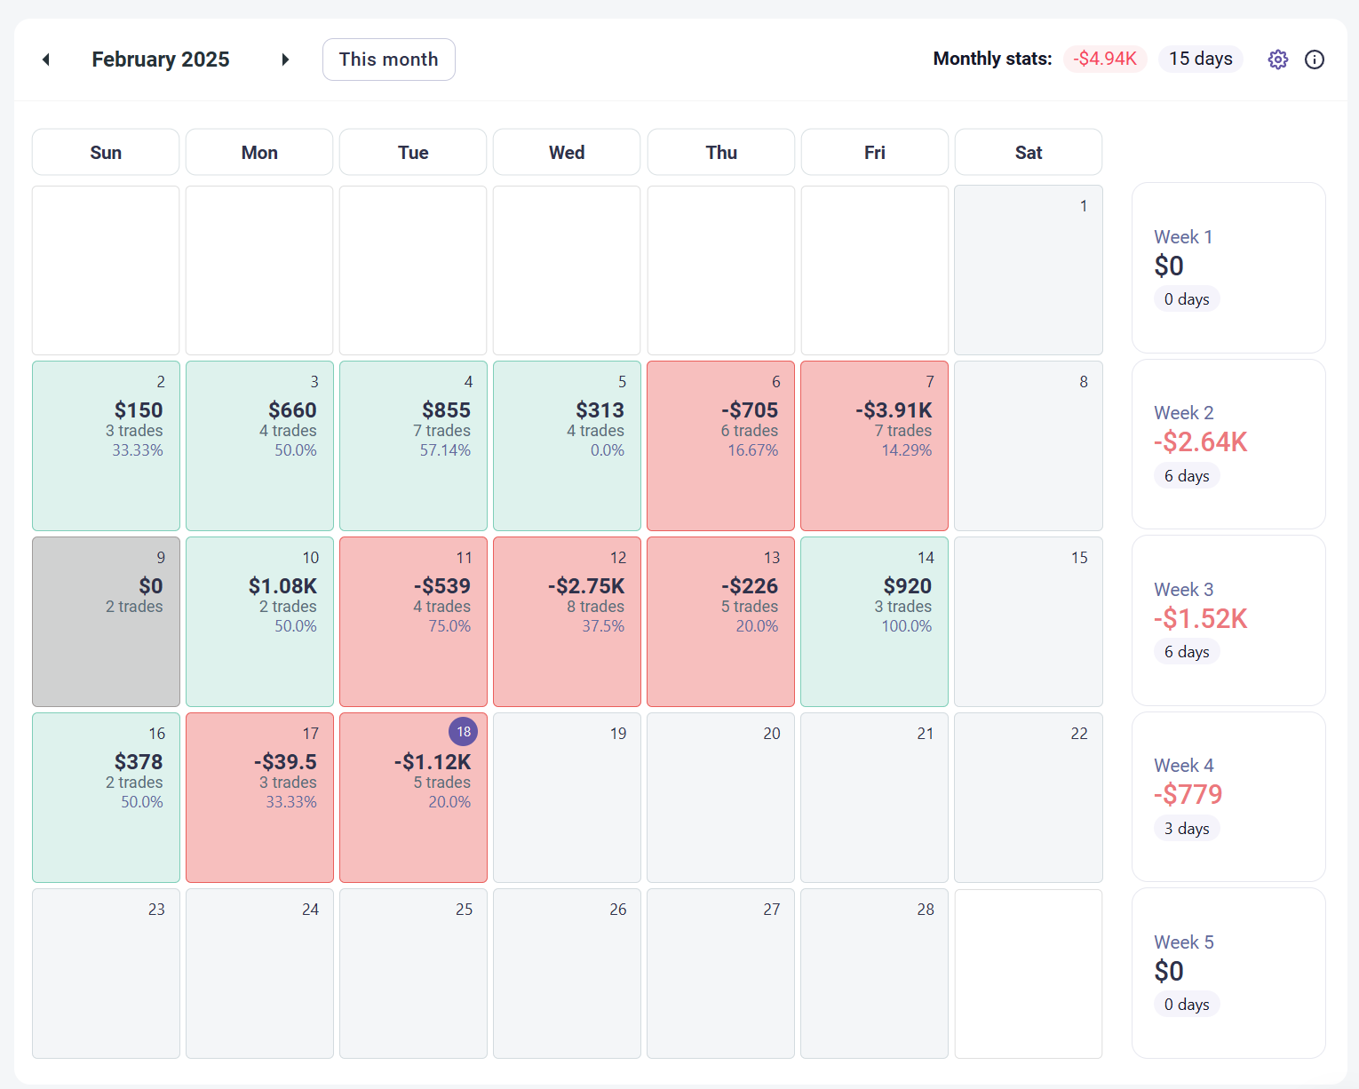Click the Sun column header
1359x1089 pixels.
[x=105, y=152]
